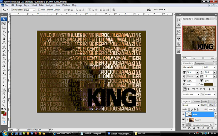218x136 pixels.
Task: Select the Brush tool
Action: click(x=4, y=51)
